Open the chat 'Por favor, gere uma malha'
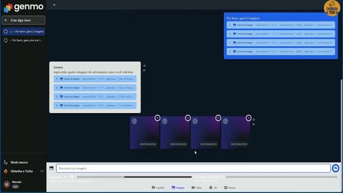343x193 pixels. coord(24,40)
